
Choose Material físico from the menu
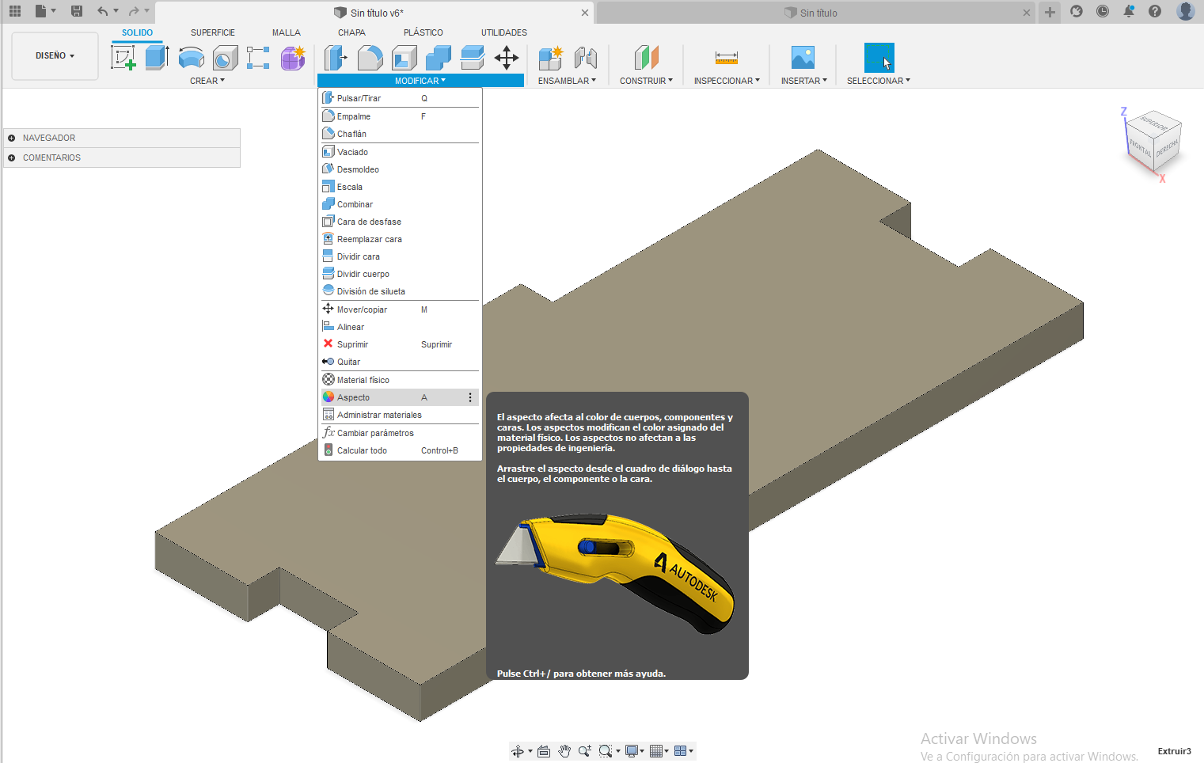(x=400, y=380)
